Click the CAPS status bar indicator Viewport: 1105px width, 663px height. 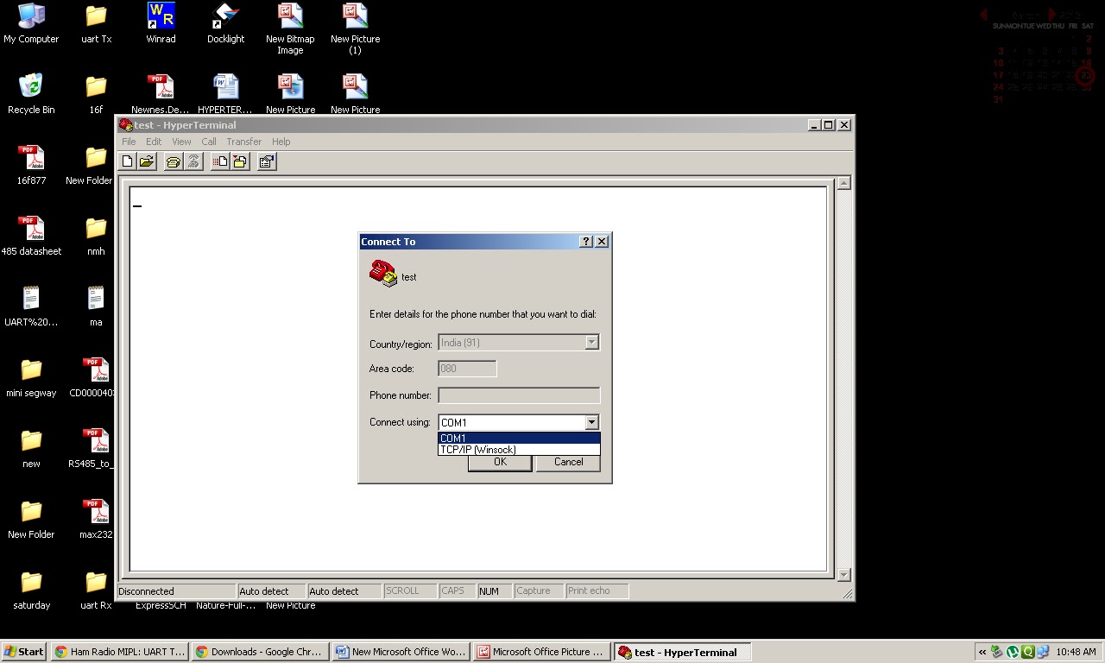[452, 591]
